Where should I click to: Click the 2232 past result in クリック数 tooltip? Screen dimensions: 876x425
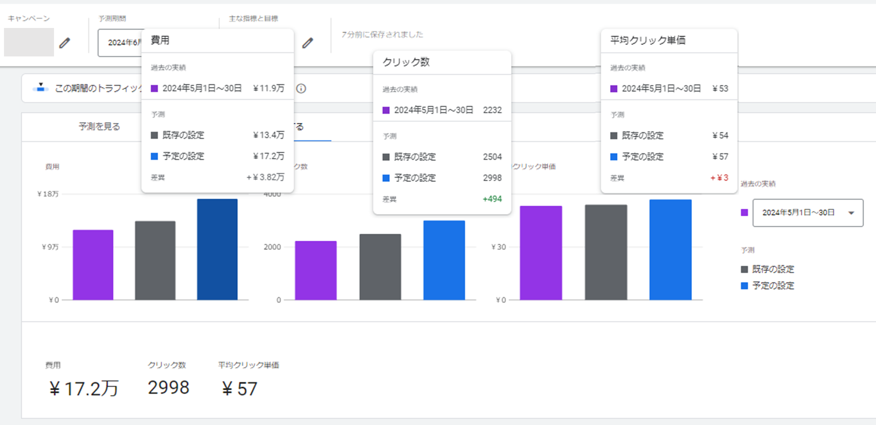coord(492,110)
